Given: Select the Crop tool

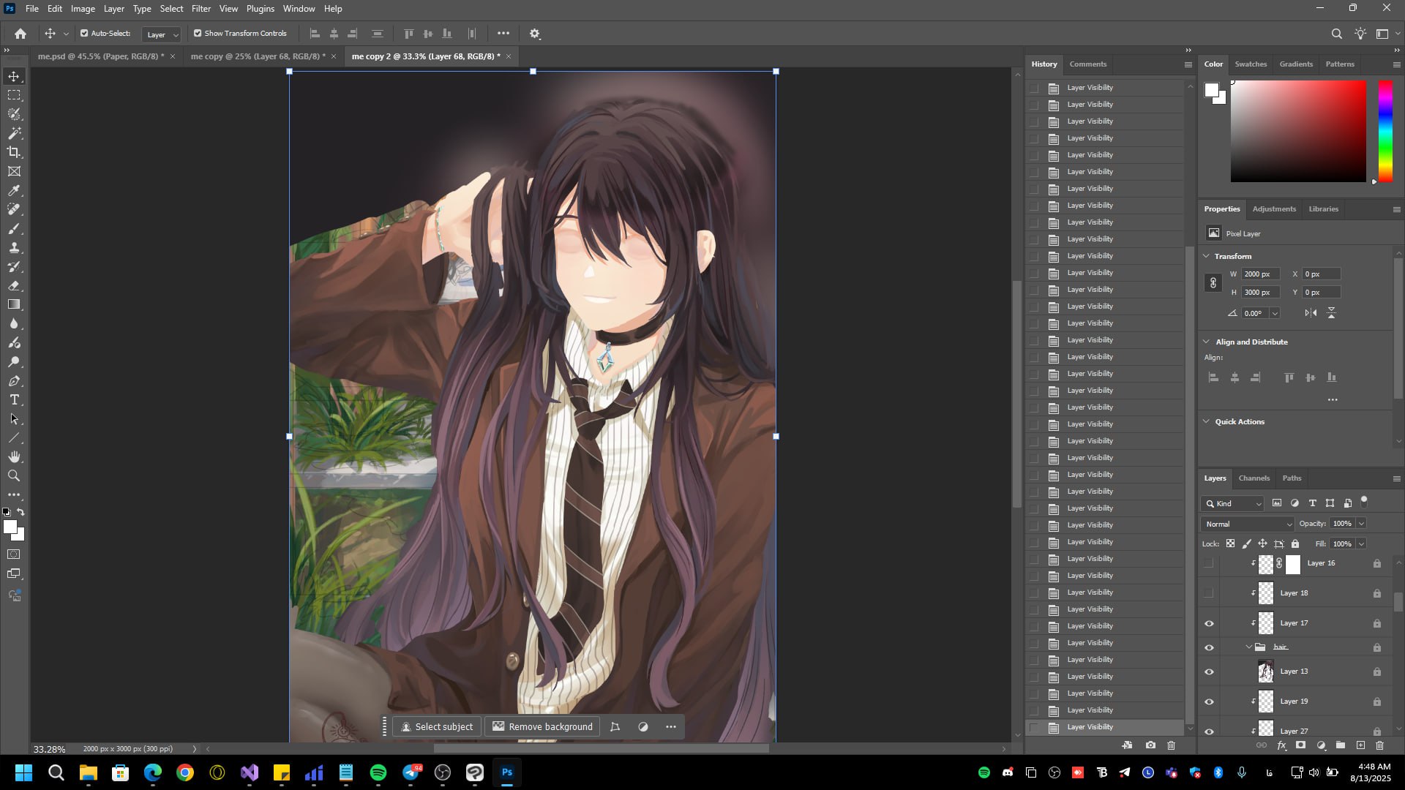Looking at the screenshot, I should pos(14,152).
